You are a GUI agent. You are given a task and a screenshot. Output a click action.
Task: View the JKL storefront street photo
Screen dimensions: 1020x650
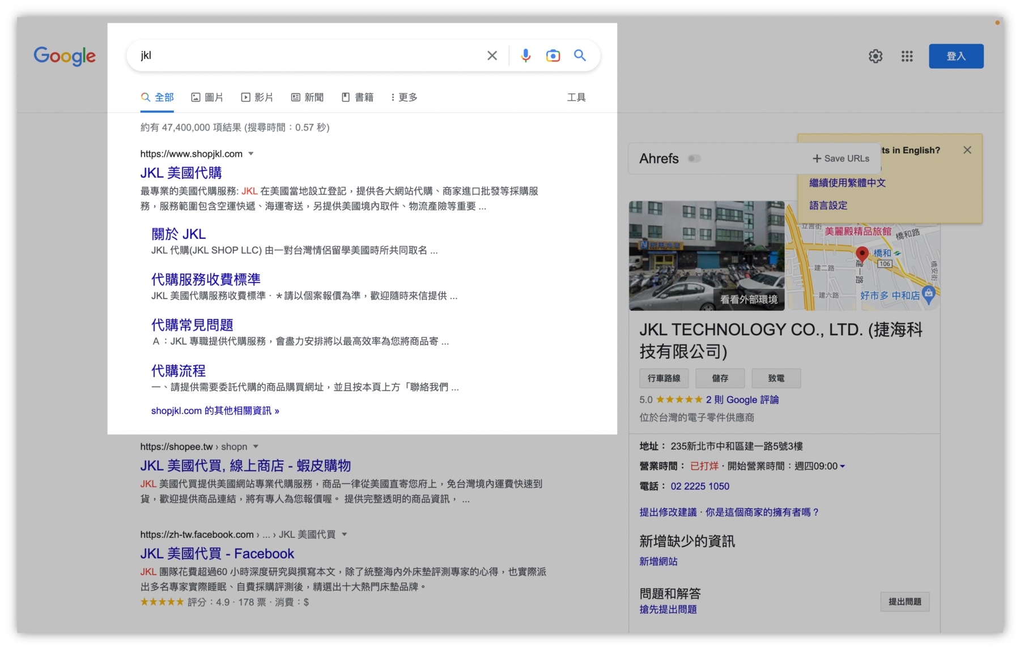click(707, 256)
